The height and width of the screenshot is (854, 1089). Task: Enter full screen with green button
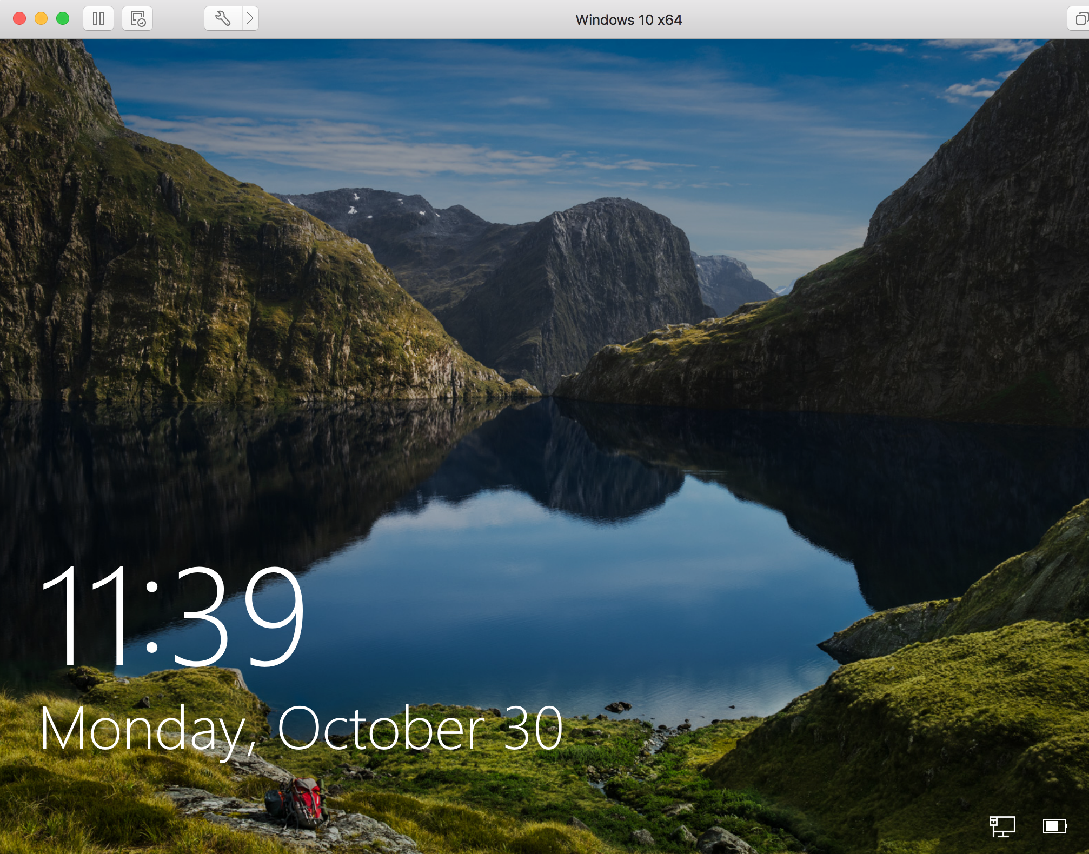63,19
